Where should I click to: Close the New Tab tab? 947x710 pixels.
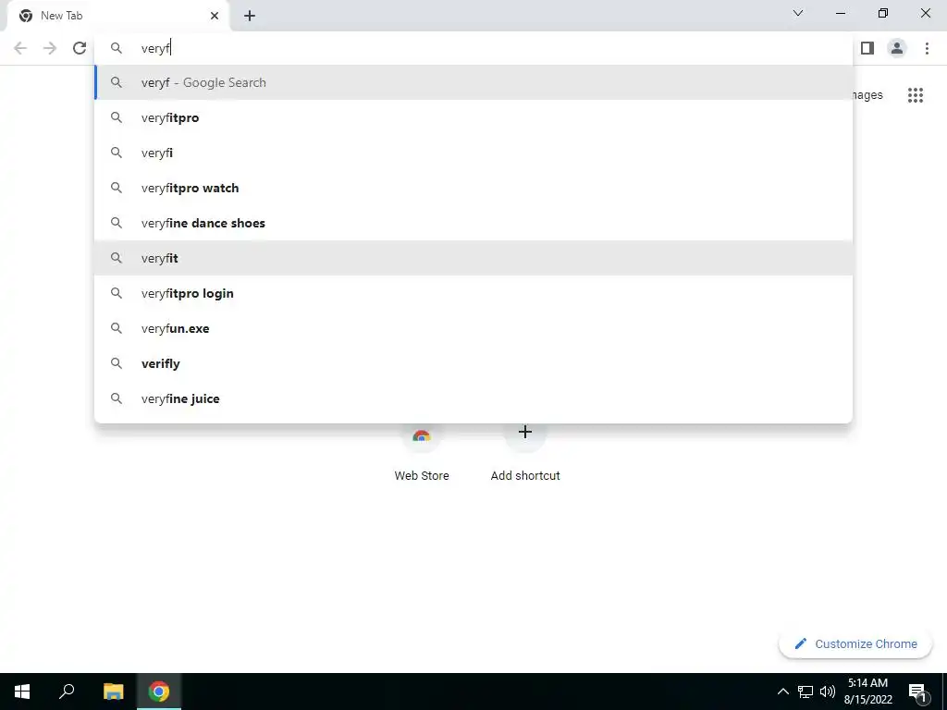tap(215, 16)
